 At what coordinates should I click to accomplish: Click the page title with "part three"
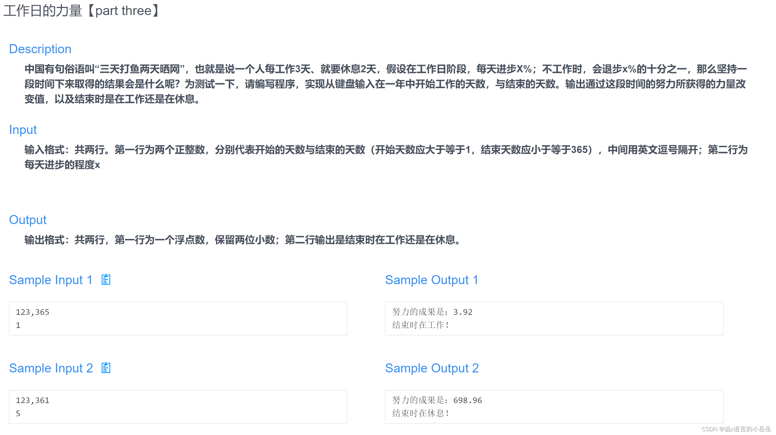pos(82,11)
